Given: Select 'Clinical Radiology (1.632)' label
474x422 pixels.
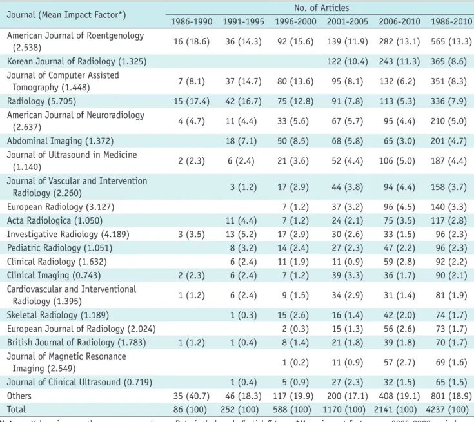Looking at the screenshot, I should point(57,262).
